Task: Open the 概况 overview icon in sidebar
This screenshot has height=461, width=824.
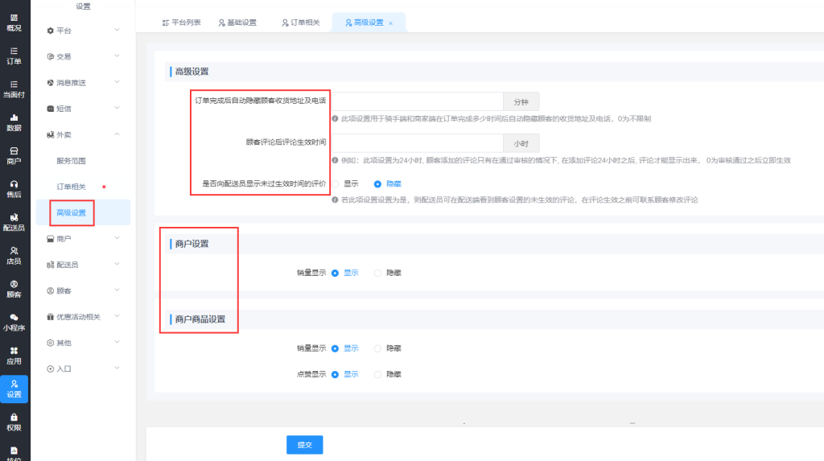Action: (14, 22)
